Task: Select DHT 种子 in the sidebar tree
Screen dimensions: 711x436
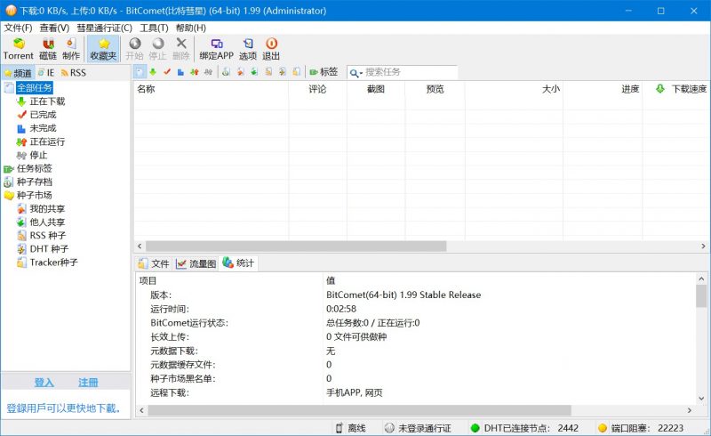Action: pyautogui.click(x=49, y=249)
